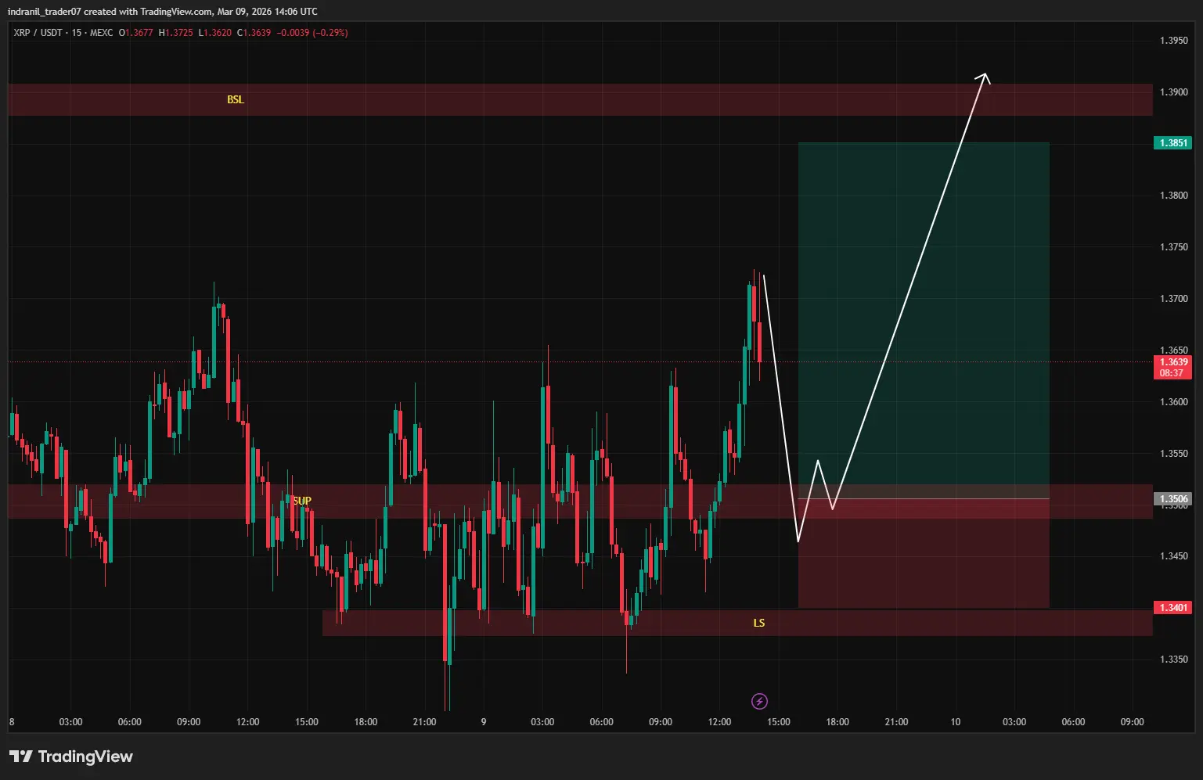Click the open value O1.3677
Screen dimensions: 1203x780
tap(136, 33)
